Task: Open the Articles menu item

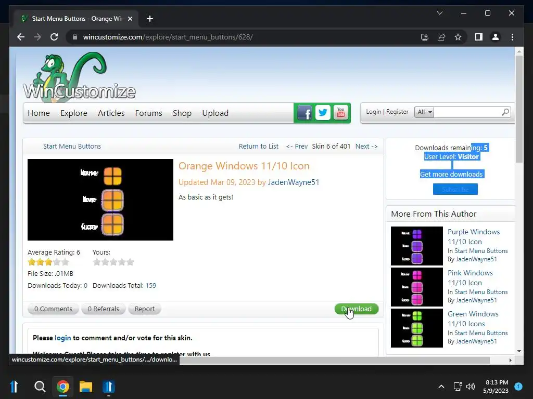Action: [x=111, y=113]
